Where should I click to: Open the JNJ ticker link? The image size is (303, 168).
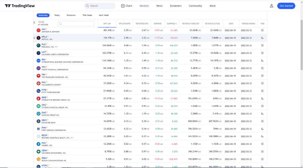(43, 29)
